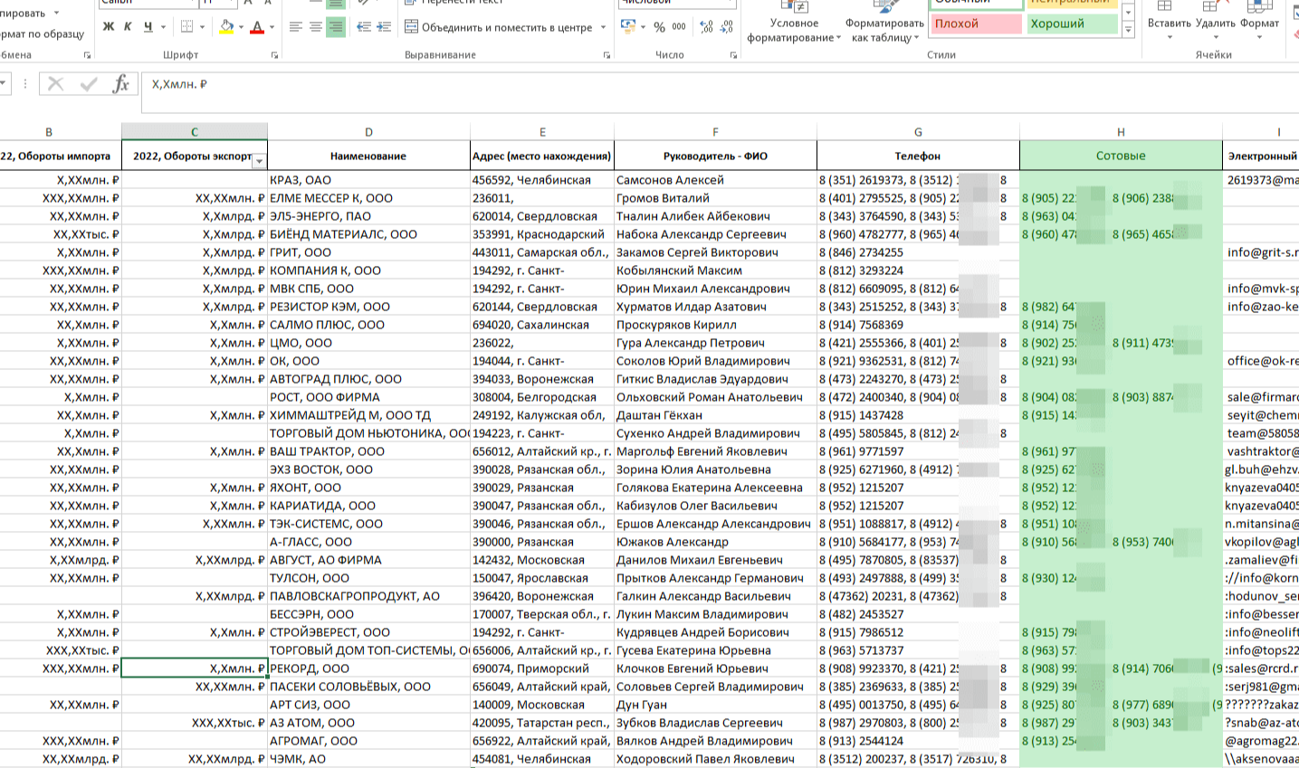Select cell 'Кобылянский Максим'
The image size is (1299, 768).
pos(715,270)
